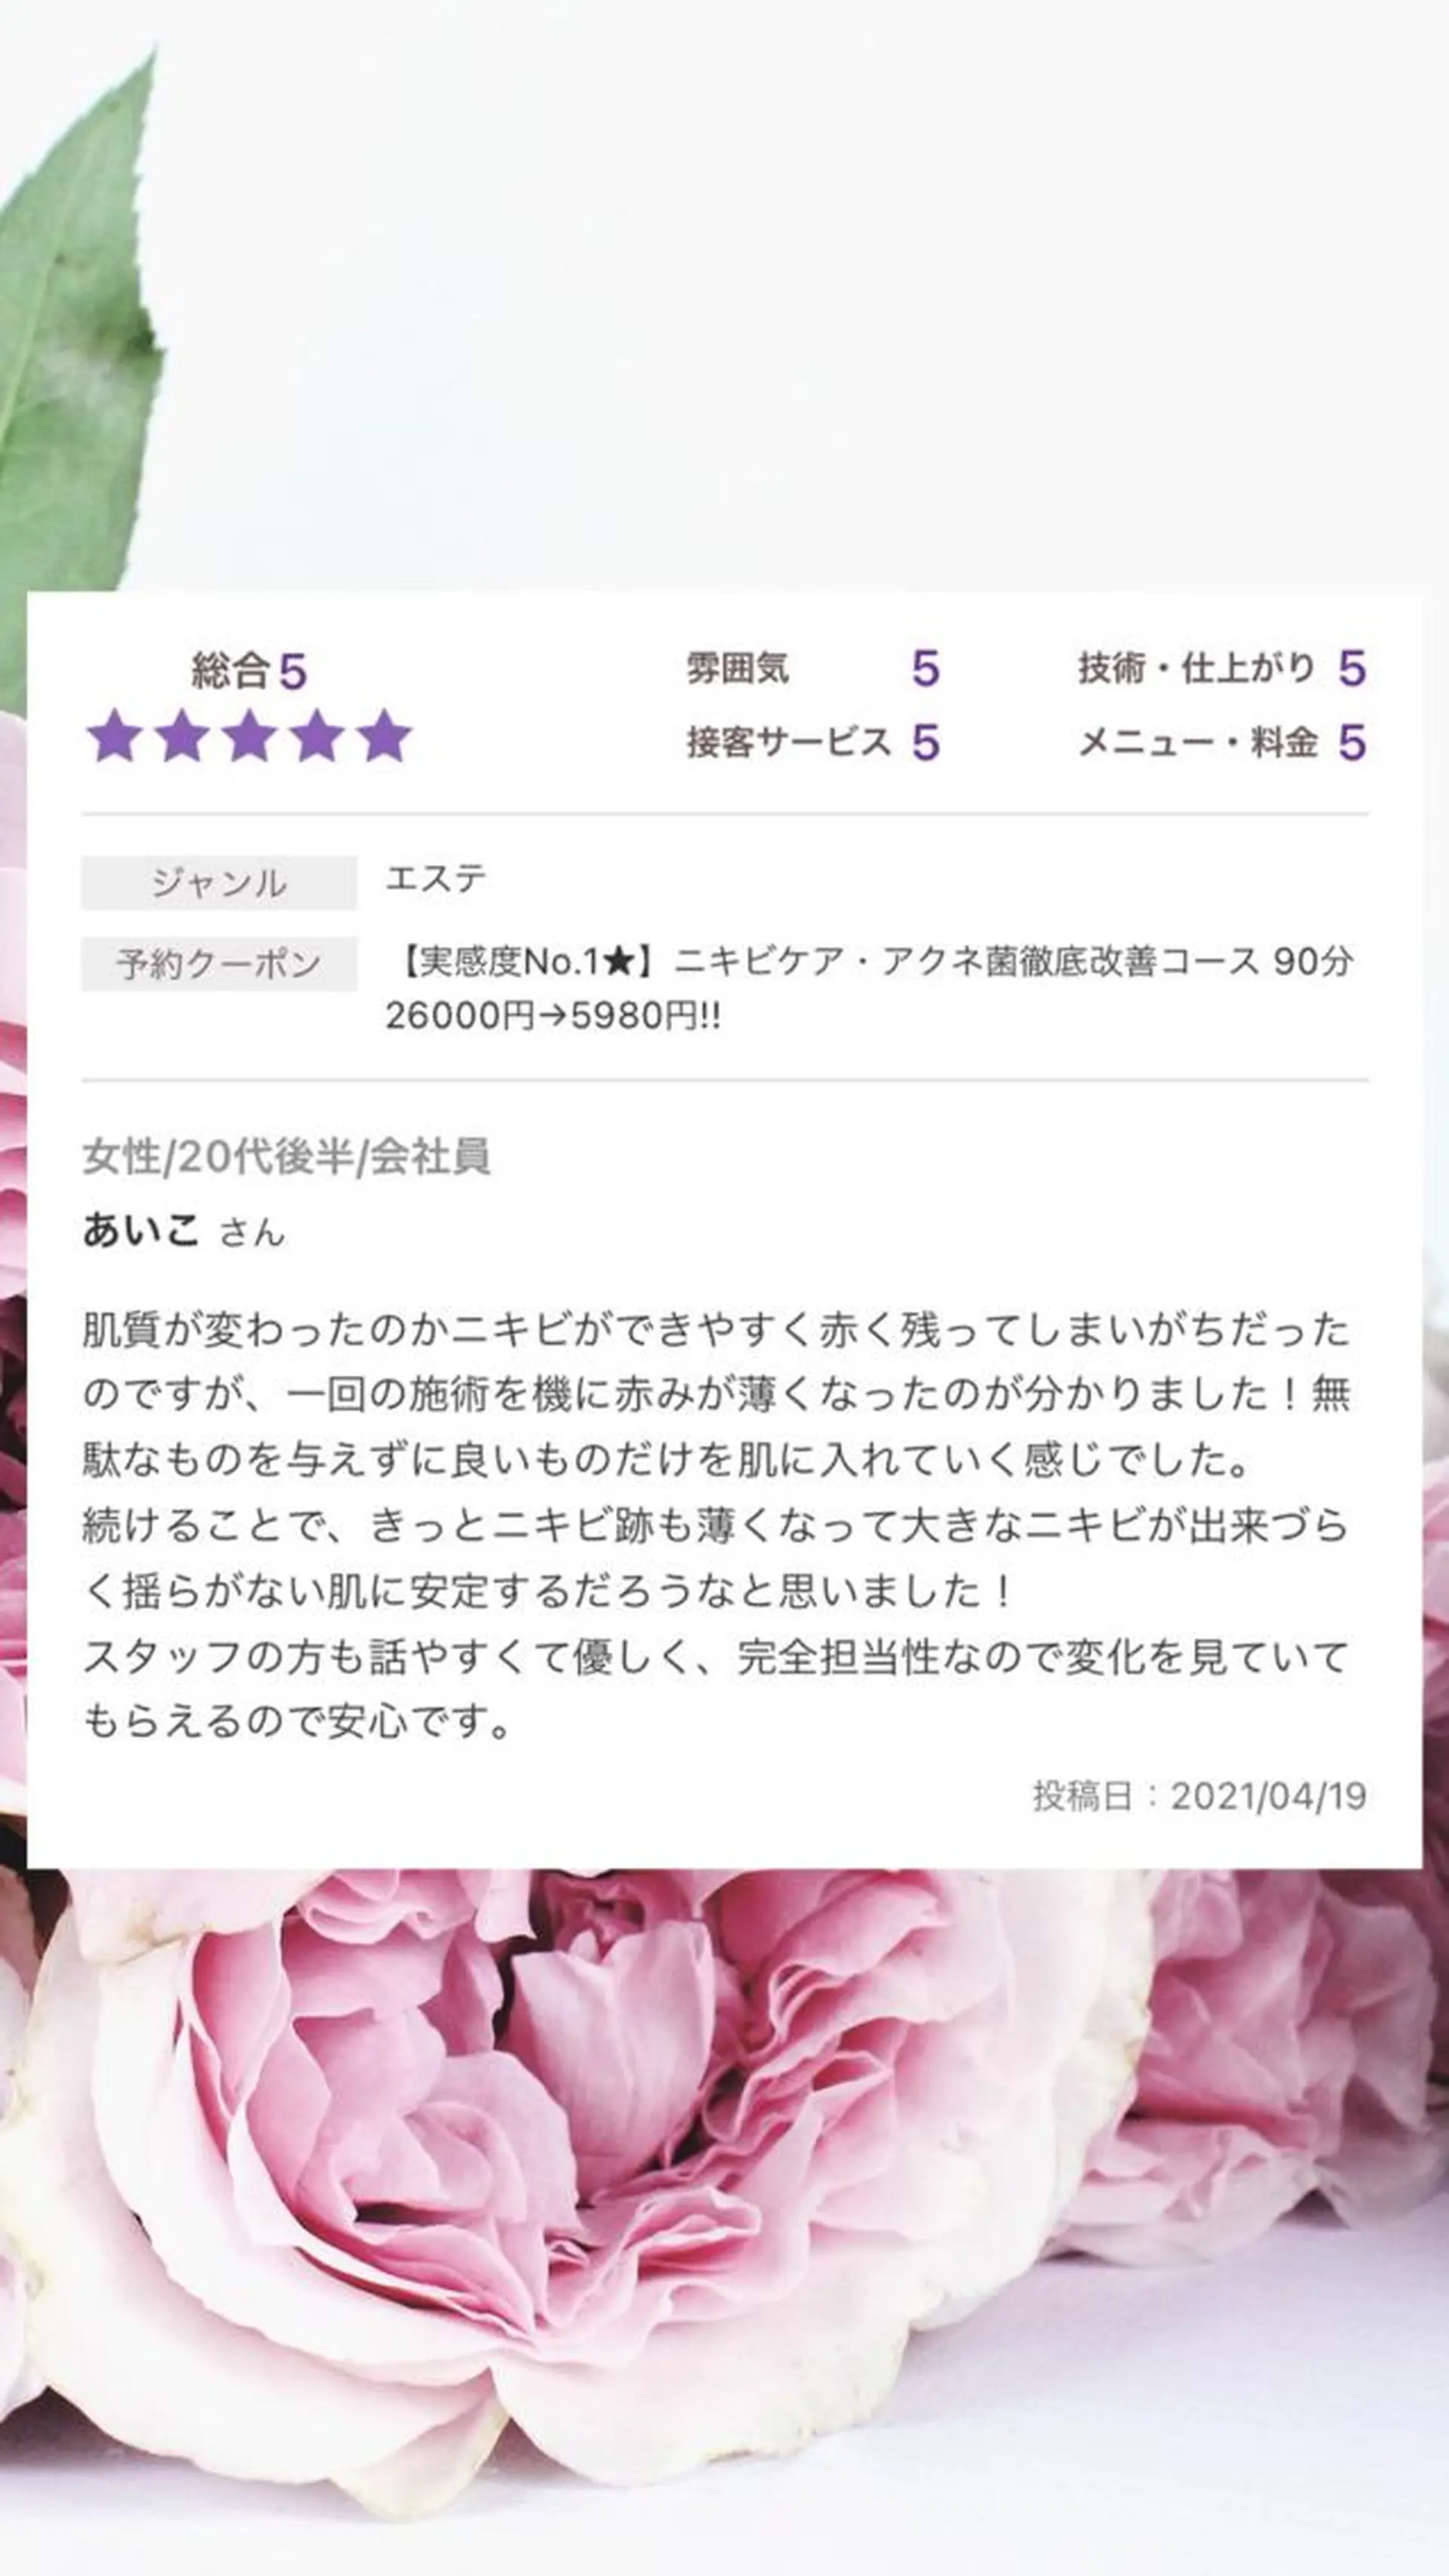Click the review body text paragraph
The height and width of the screenshot is (2576, 1449).
click(716, 1526)
